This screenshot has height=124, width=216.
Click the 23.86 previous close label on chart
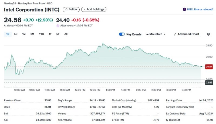[209, 83]
